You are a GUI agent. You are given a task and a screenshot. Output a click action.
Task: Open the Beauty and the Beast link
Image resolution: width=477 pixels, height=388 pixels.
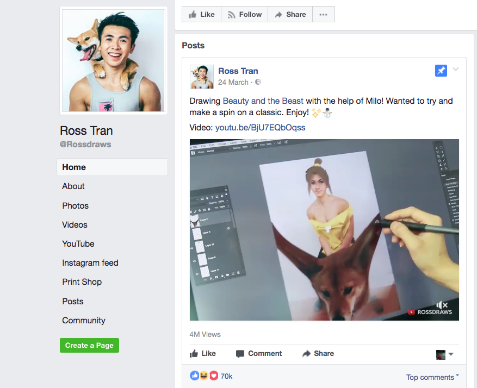click(x=263, y=101)
